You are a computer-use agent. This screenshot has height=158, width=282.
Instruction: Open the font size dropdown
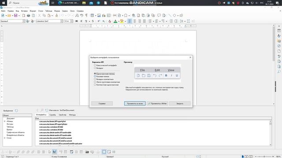click(x=71, y=21)
